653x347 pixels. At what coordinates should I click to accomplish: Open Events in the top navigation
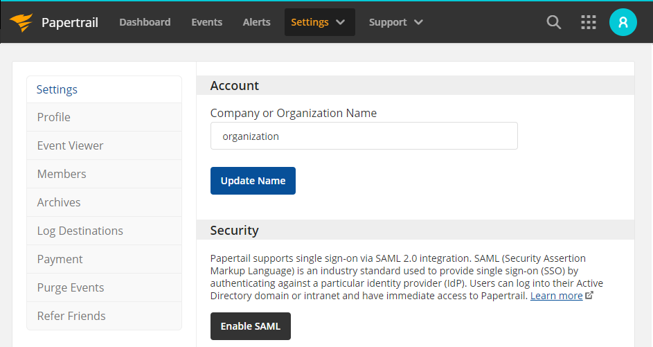tap(206, 22)
